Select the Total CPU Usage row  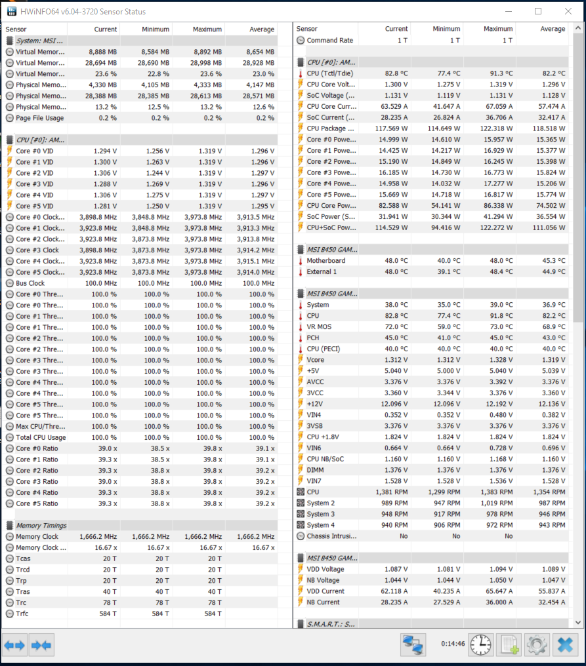click(141, 437)
